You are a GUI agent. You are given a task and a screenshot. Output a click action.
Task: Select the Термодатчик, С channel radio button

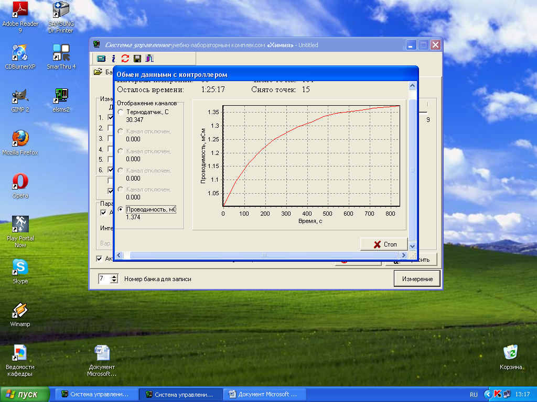(121, 112)
